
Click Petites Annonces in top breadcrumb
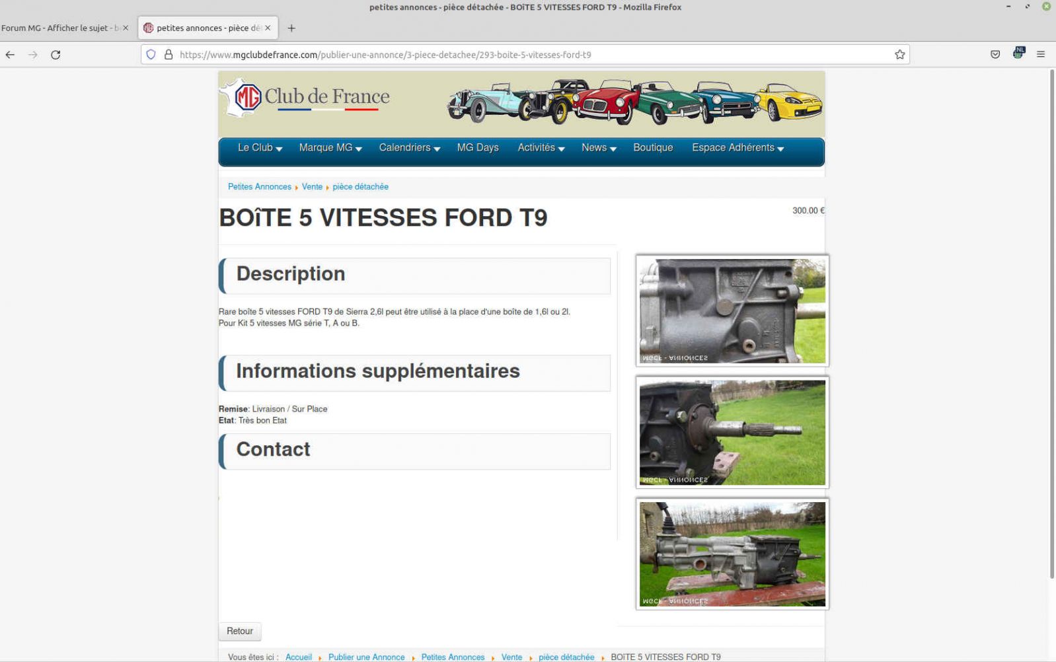[259, 187]
